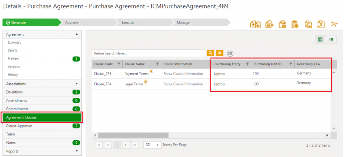Viewport: 344px width, 157px height.
Task: Filter the Purchasing Entity column
Action: coord(247,64)
